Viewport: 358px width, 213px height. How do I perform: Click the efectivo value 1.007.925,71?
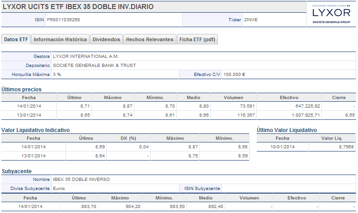point(306,115)
